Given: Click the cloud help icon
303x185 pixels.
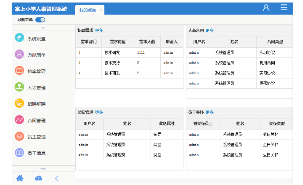Looking at the screenshot, I should pyautogui.click(x=39, y=178).
